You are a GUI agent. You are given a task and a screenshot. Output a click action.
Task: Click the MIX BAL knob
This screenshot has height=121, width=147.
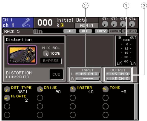click(46, 53)
